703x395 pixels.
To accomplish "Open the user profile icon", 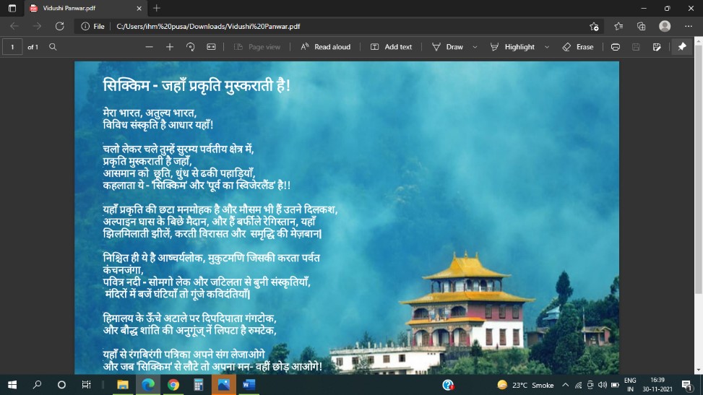I will (x=665, y=27).
